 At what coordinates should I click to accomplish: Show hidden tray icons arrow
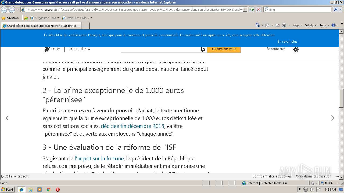[300, 190]
